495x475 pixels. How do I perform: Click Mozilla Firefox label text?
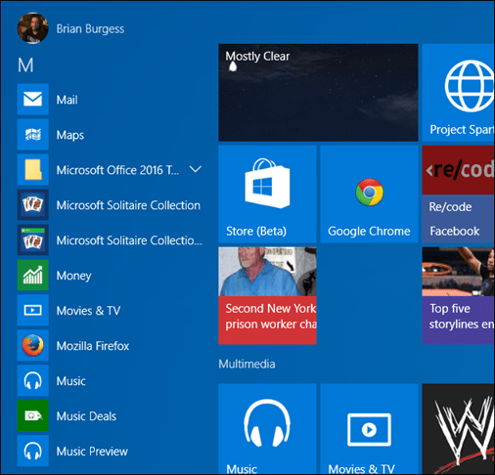(93, 346)
